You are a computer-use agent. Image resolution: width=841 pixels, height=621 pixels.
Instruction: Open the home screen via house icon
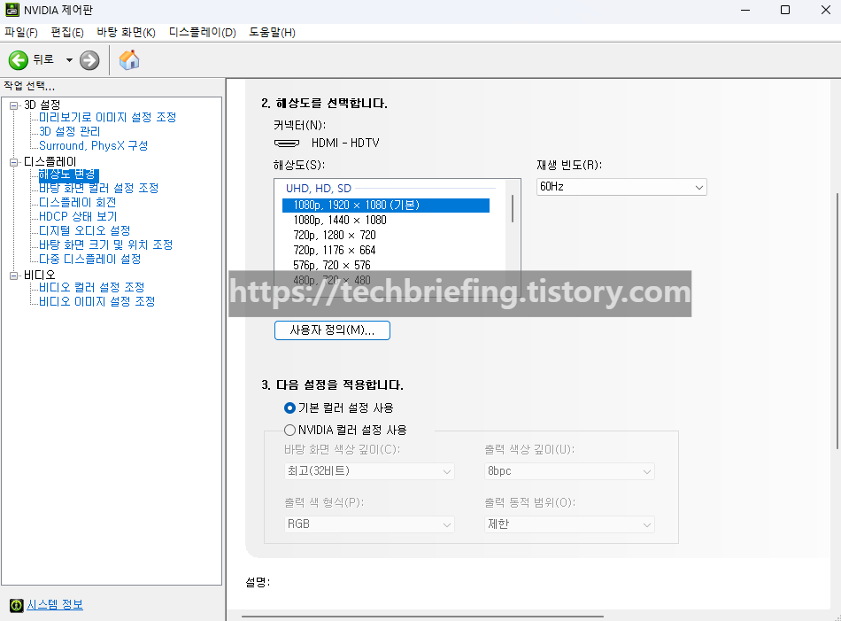click(127, 61)
